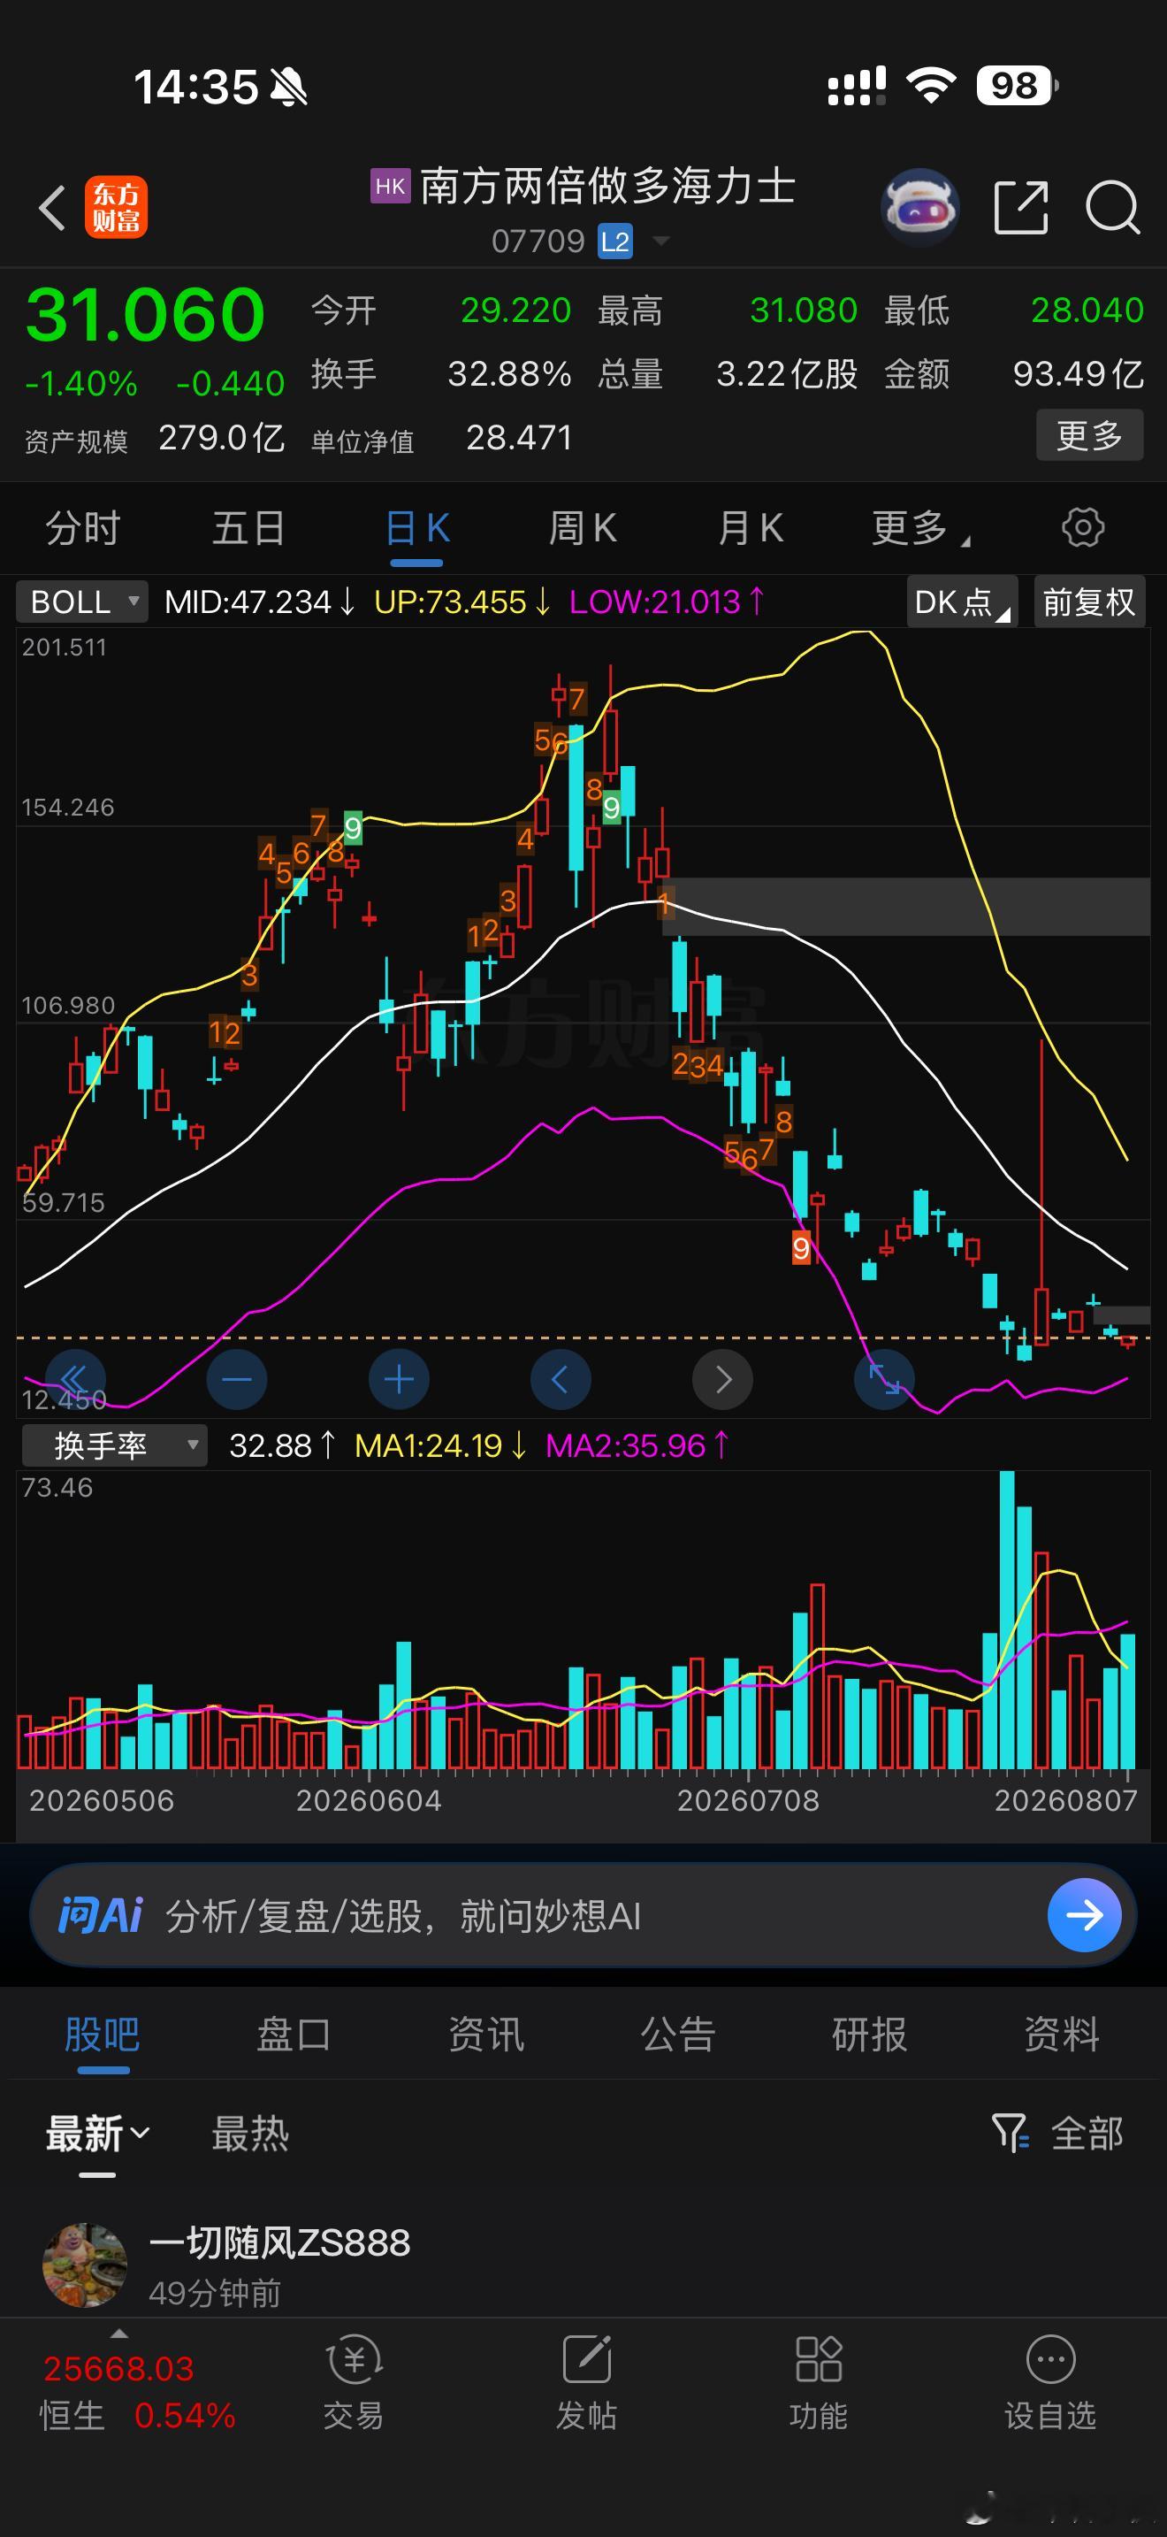The width and height of the screenshot is (1167, 2537).
Task: Open the 资料 tab
Action: click(x=1062, y=2033)
